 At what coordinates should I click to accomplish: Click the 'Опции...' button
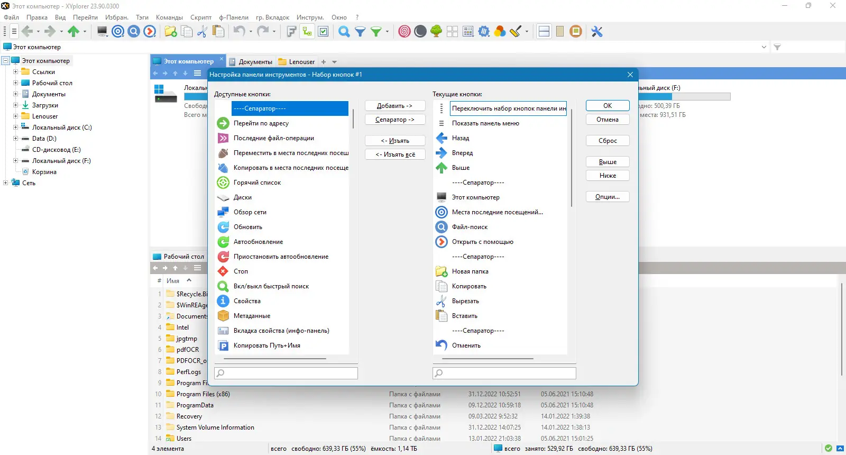pos(608,197)
